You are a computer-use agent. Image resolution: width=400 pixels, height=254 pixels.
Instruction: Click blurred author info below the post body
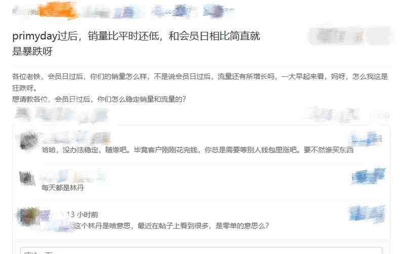pos(61,114)
